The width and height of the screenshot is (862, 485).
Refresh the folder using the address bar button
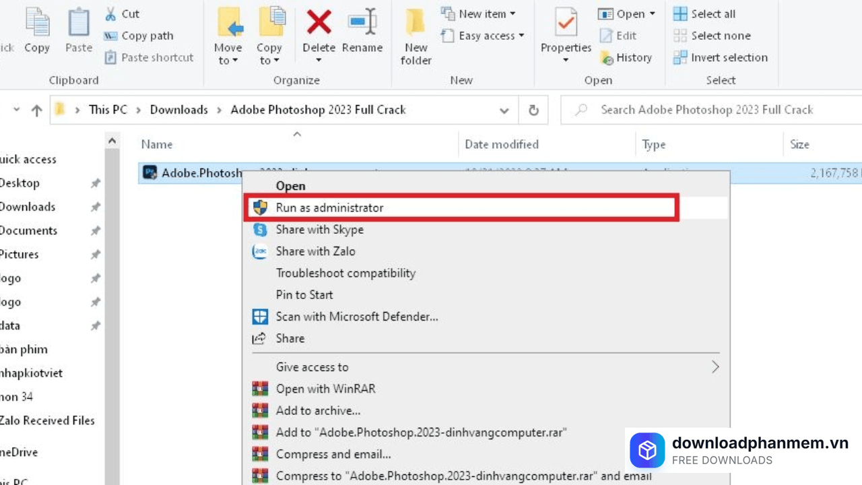pyautogui.click(x=533, y=110)
